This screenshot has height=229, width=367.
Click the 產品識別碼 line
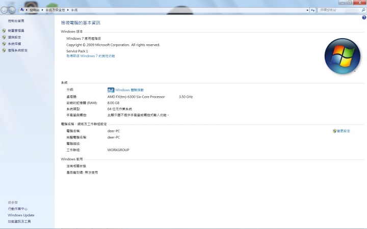click(82, 173)
